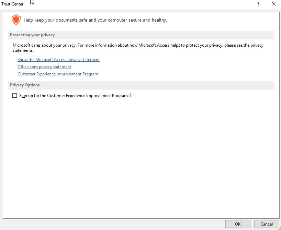Dismiss the dialog with Cancel
The height and width of the screenshot is (230, 281).
tap(267, 224)
